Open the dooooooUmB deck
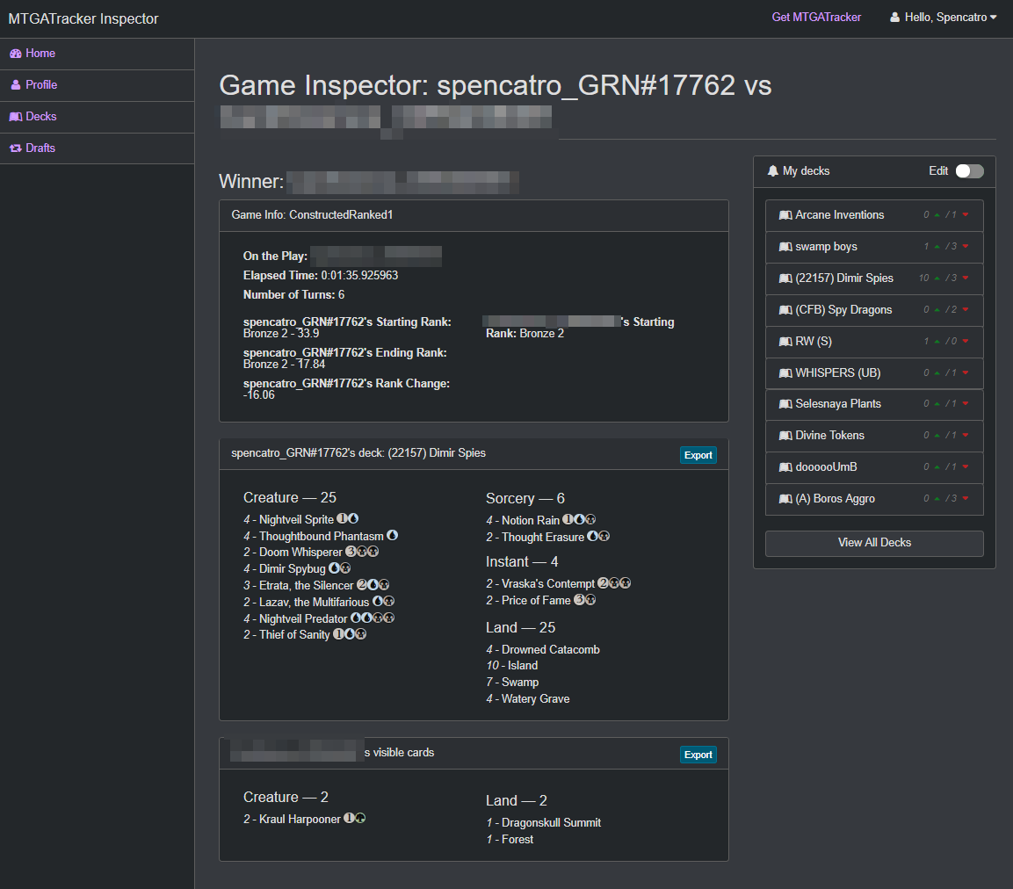The height and width of the screenshot is (889, 1013). (x=874, y=467)
